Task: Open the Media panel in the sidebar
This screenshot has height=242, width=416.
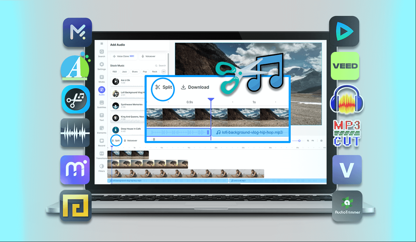Action: click(x=102, y=79)
